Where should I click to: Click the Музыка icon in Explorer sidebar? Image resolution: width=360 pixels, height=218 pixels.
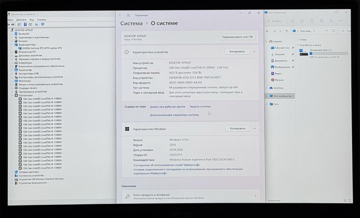coord(273,80)
